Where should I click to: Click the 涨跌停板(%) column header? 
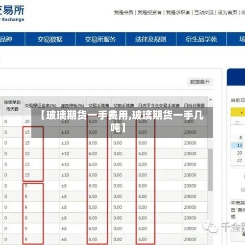pos(73,105)
